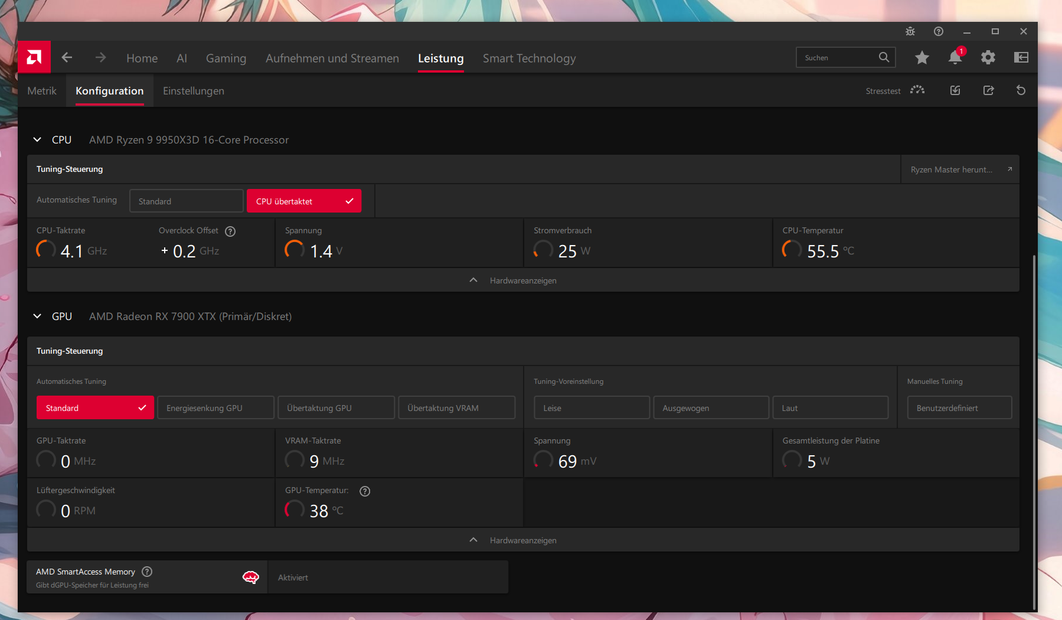Toggle the sidebar panel icon
This screenshot has height=620, width=1062.
pyautogui.click(x=1021, y=57)
